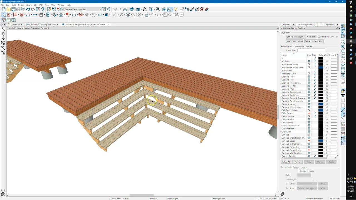Image resolution: width=356 pixels, height=200 pixels.
Task: Close the Perspective Full Overview tab
Action: tap(108, 24)
